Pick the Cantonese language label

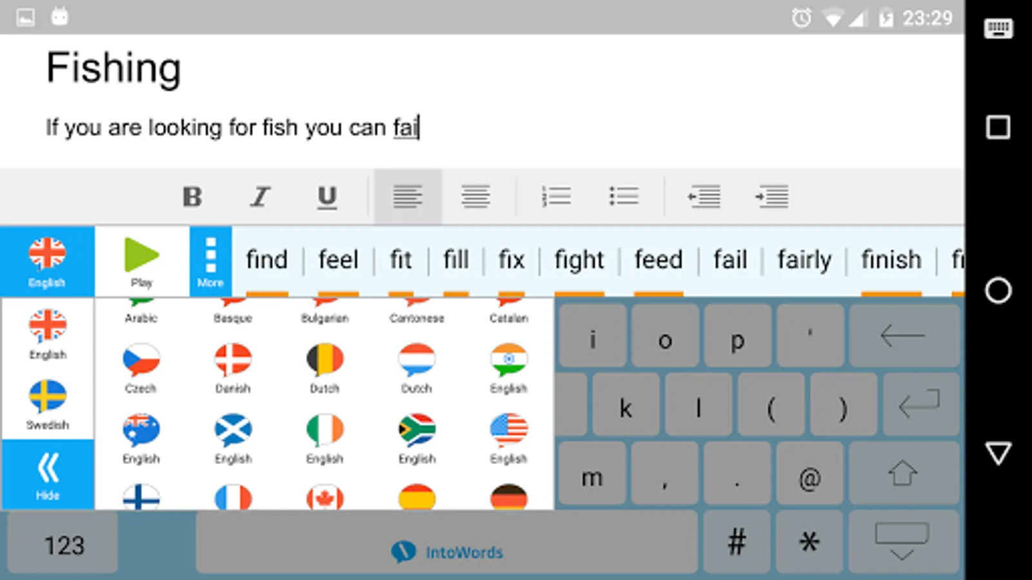pyautogui.click(x=417, y=318)
